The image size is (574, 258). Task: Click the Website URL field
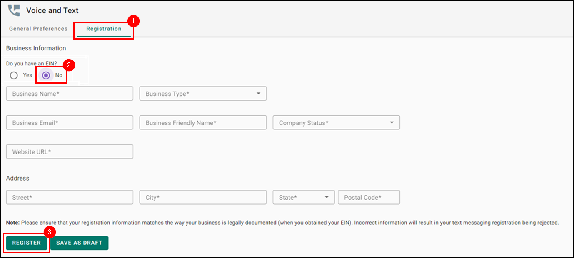point(70,152)
